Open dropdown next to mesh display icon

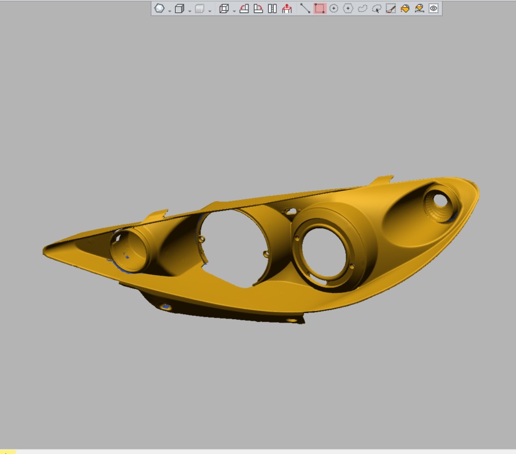pos(170,11)
